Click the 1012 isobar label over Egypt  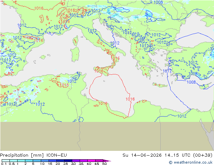tap(182, 116)
